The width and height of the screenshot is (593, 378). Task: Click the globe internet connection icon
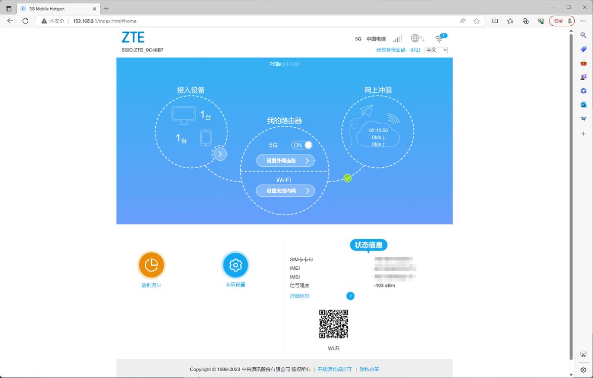point(417,38)
